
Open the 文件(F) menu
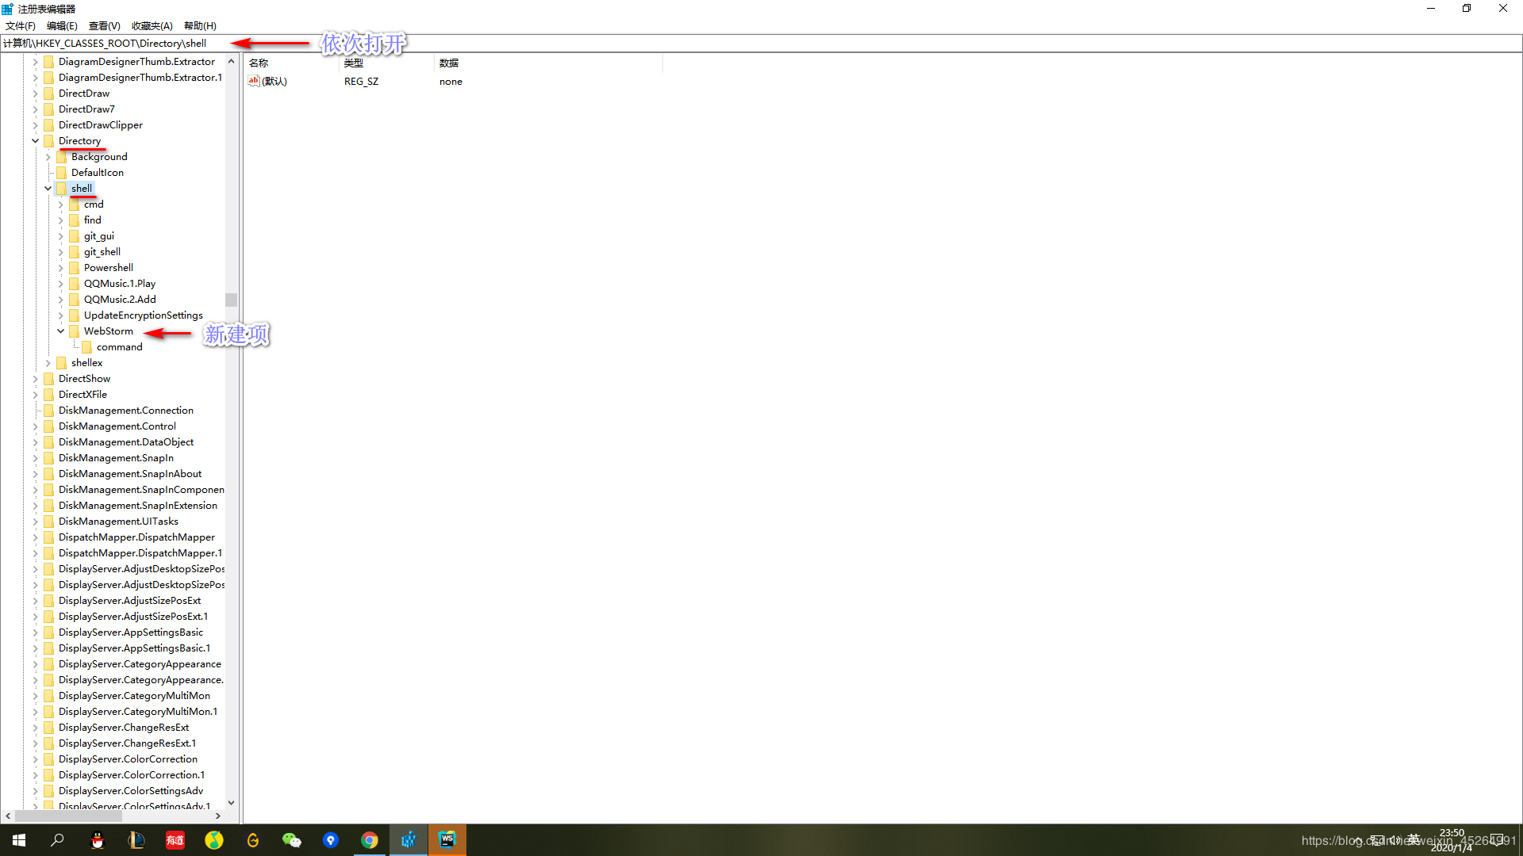21,26
